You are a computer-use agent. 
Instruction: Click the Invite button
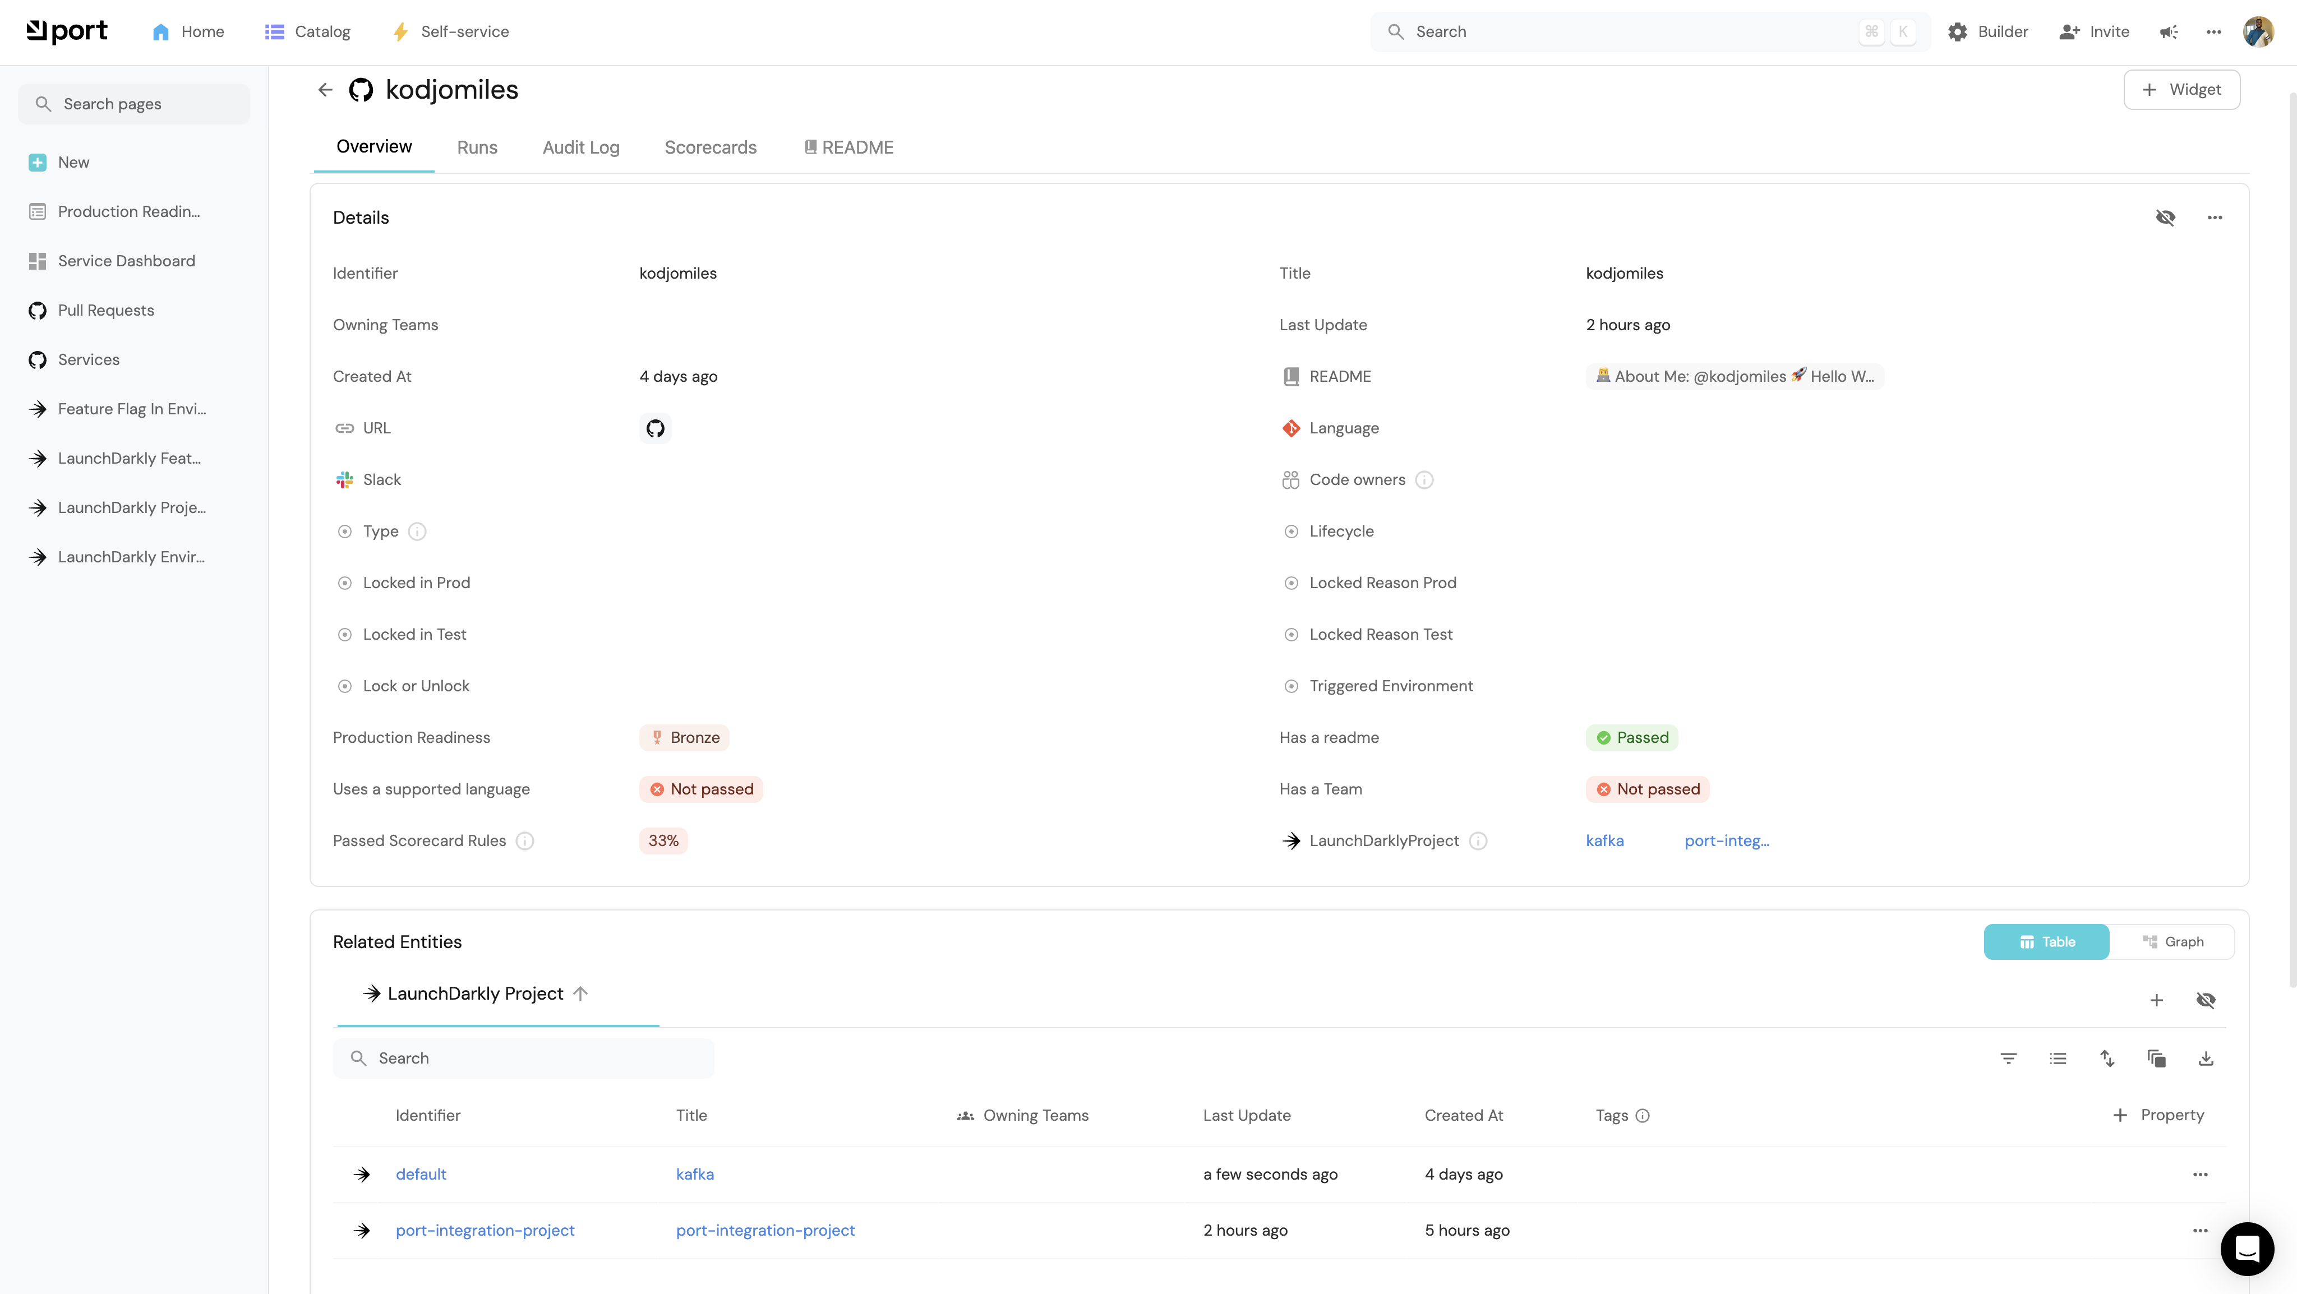click(2093, 32)
